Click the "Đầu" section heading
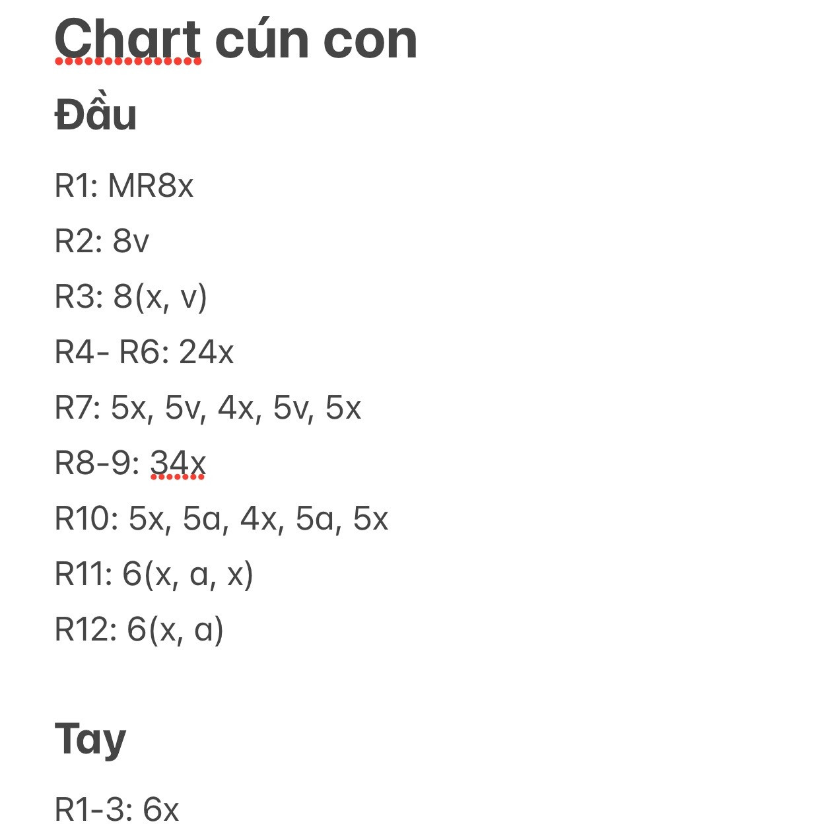Viewport: 820px width, 836px height. pyautogui.click(x=96, y=115)
